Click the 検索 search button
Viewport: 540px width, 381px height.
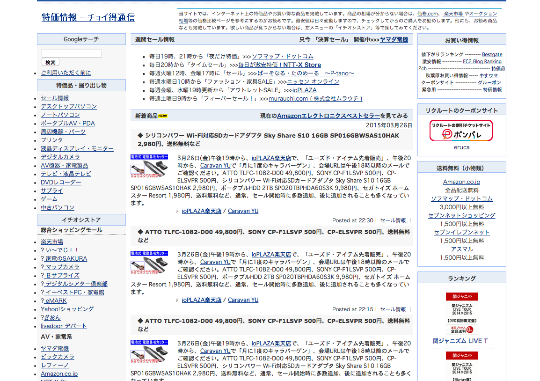[50, 62]
